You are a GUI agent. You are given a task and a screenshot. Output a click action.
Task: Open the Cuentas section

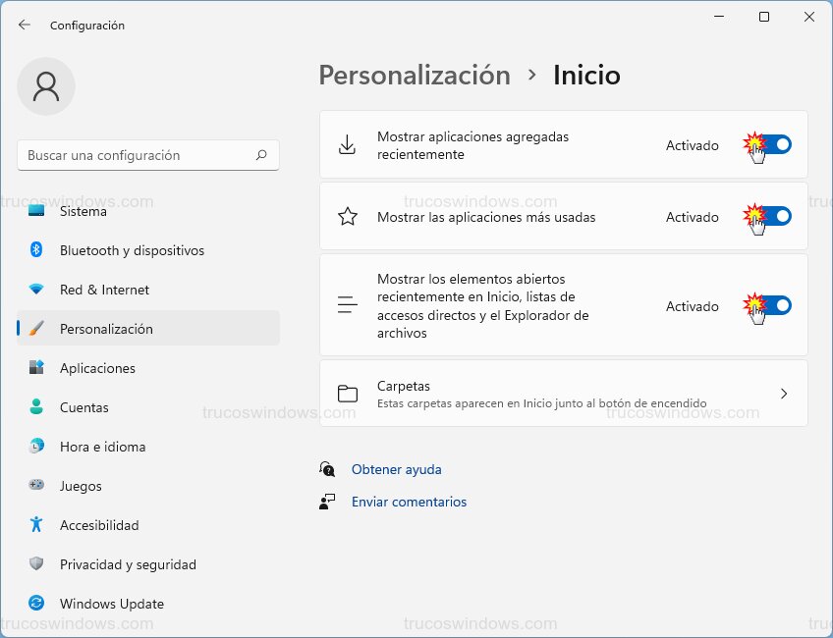click(37, 407)
